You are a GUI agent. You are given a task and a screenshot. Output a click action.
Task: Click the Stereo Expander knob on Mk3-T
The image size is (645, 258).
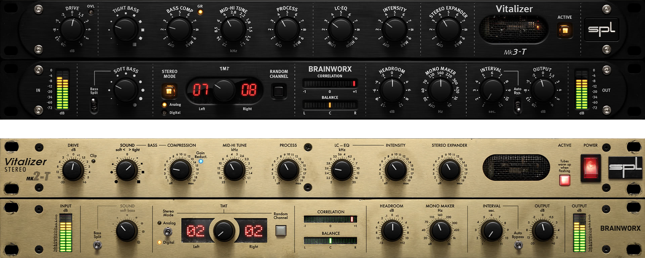(x=448, y=29)
